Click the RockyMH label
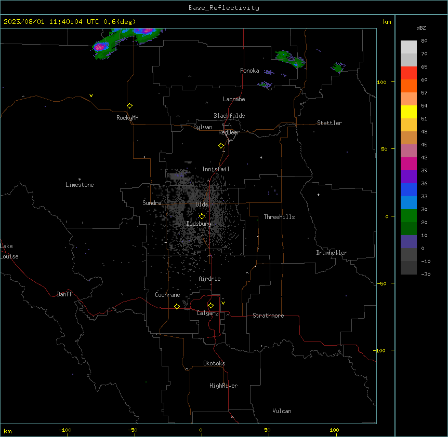This screenshot has height=437, width=448. point(127,118)
